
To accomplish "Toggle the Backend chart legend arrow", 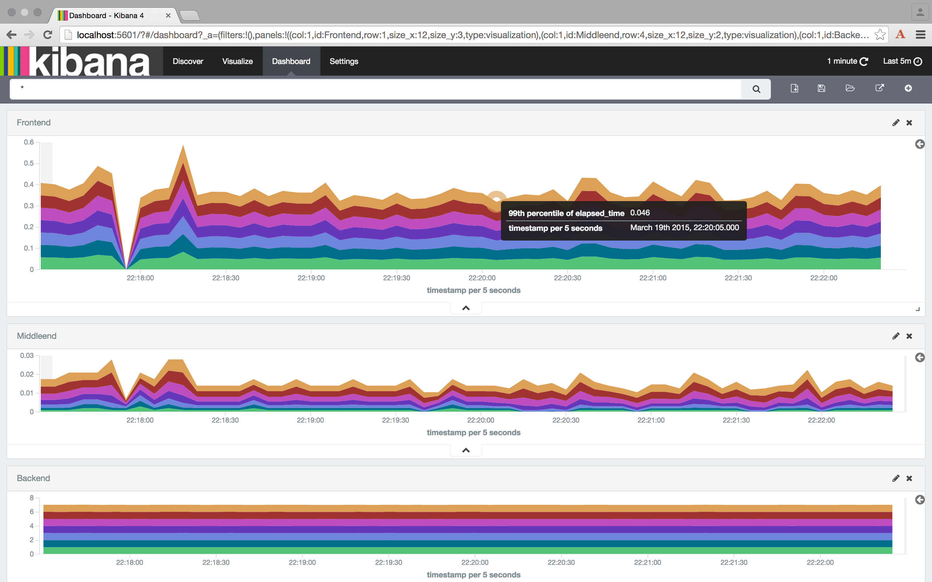I will click(920, 500).
